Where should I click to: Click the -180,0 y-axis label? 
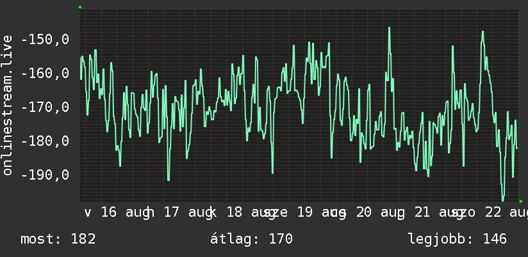click(x=45, y=141)
